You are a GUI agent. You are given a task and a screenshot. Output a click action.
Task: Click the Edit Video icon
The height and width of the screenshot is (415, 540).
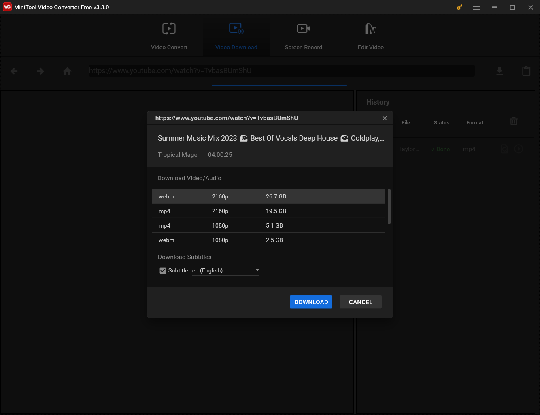[371, 28]
